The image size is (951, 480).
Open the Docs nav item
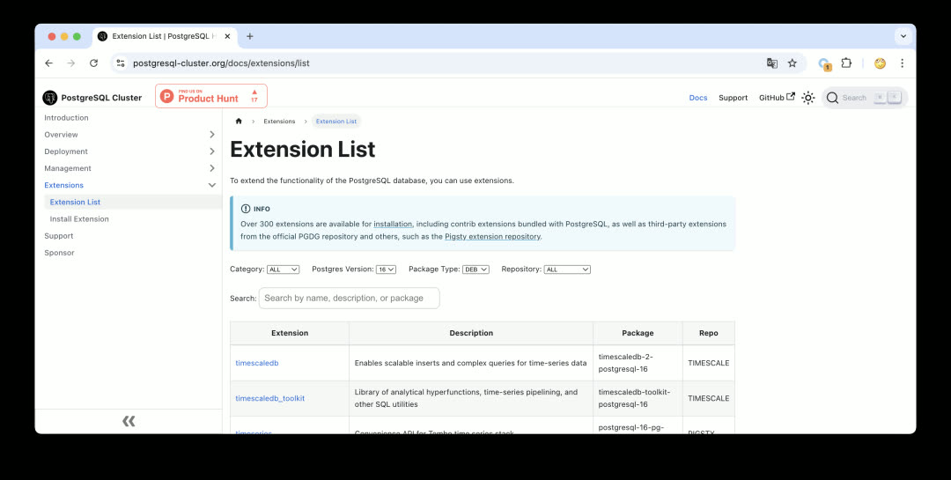click(x=698, y=98)
